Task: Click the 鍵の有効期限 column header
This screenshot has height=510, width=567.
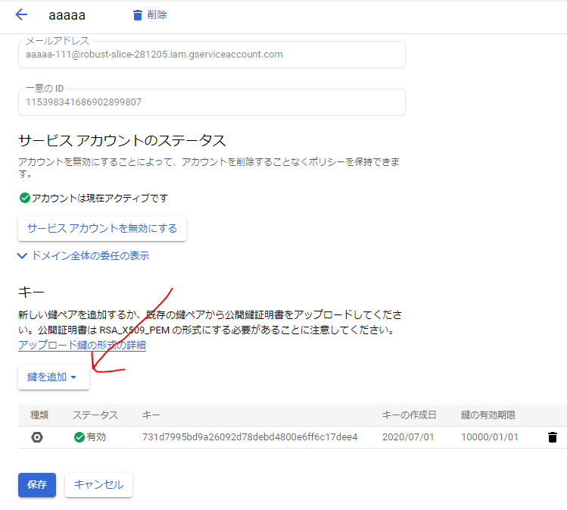Action: (488, 415)
